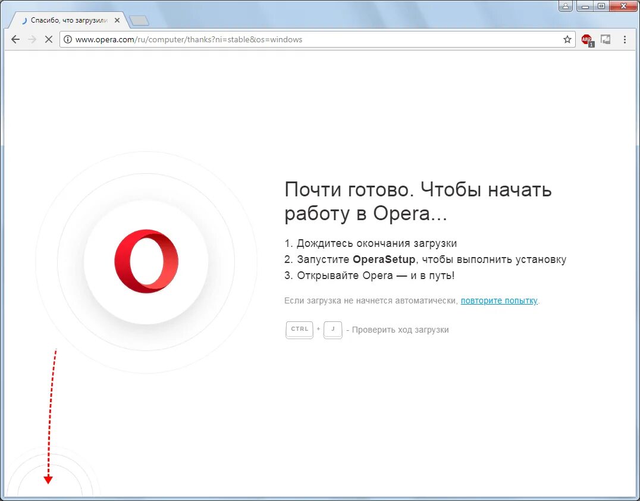Click the CTRL key graphic
The image size is (640, 501).
point(299,330)
